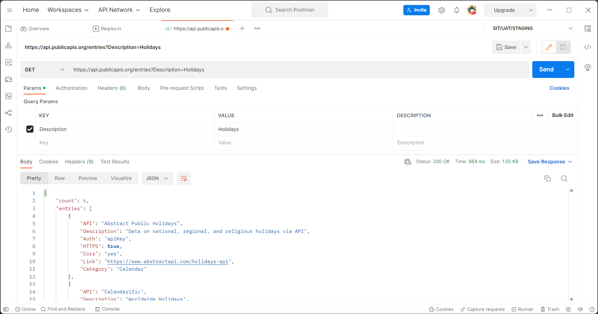Click the Invite button
The height and width of the screenshot is (314, 598).
416,10
